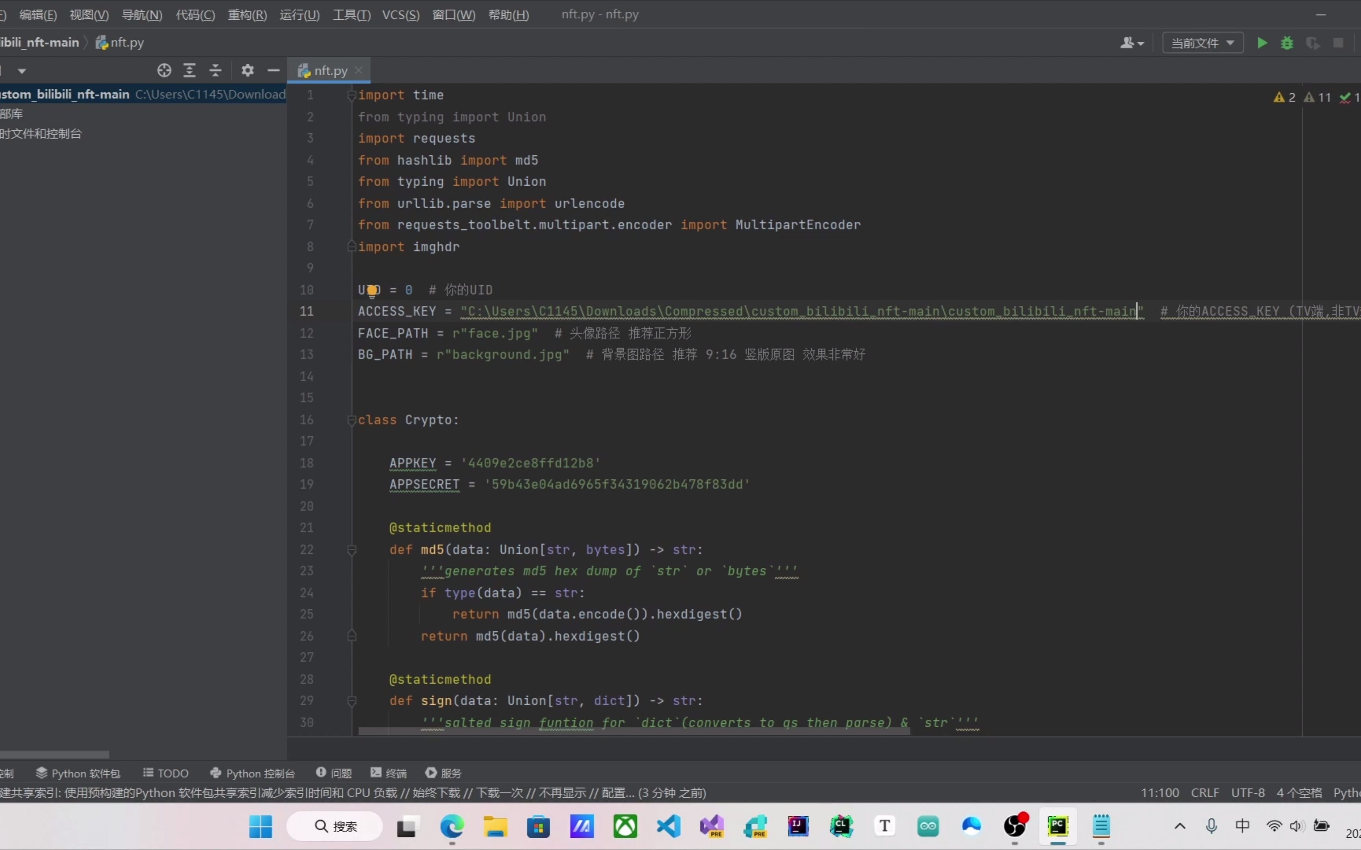Image resolution: width=1361 pixels, height=850 pixels.
Task: Toggle fold end marker at line 26
Action: tap(352, 636)
